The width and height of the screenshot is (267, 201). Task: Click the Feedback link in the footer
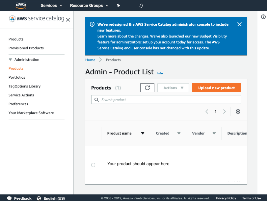click(23, 198)
